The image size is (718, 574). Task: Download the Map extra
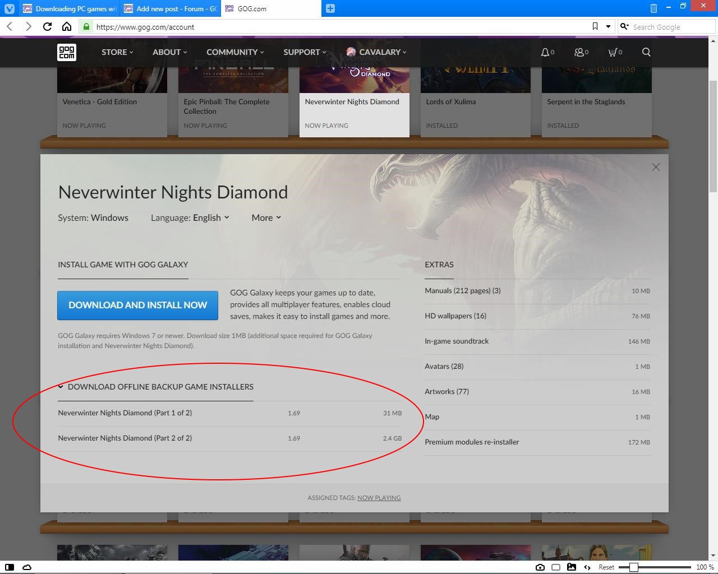point(537,417)
